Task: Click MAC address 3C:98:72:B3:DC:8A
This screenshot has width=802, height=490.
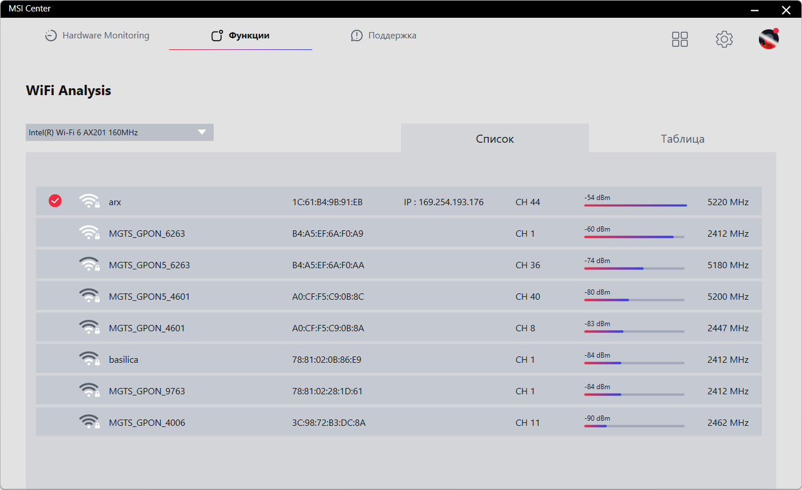Action: (x=329, y=423)
